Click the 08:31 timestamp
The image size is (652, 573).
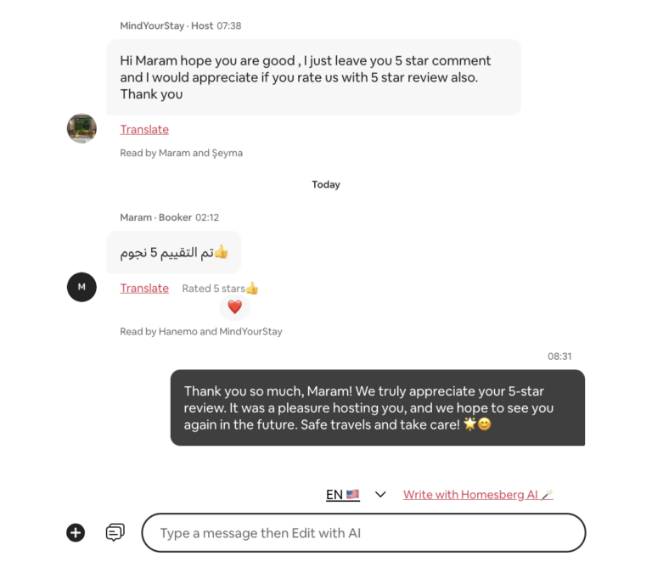pos(559,357)
